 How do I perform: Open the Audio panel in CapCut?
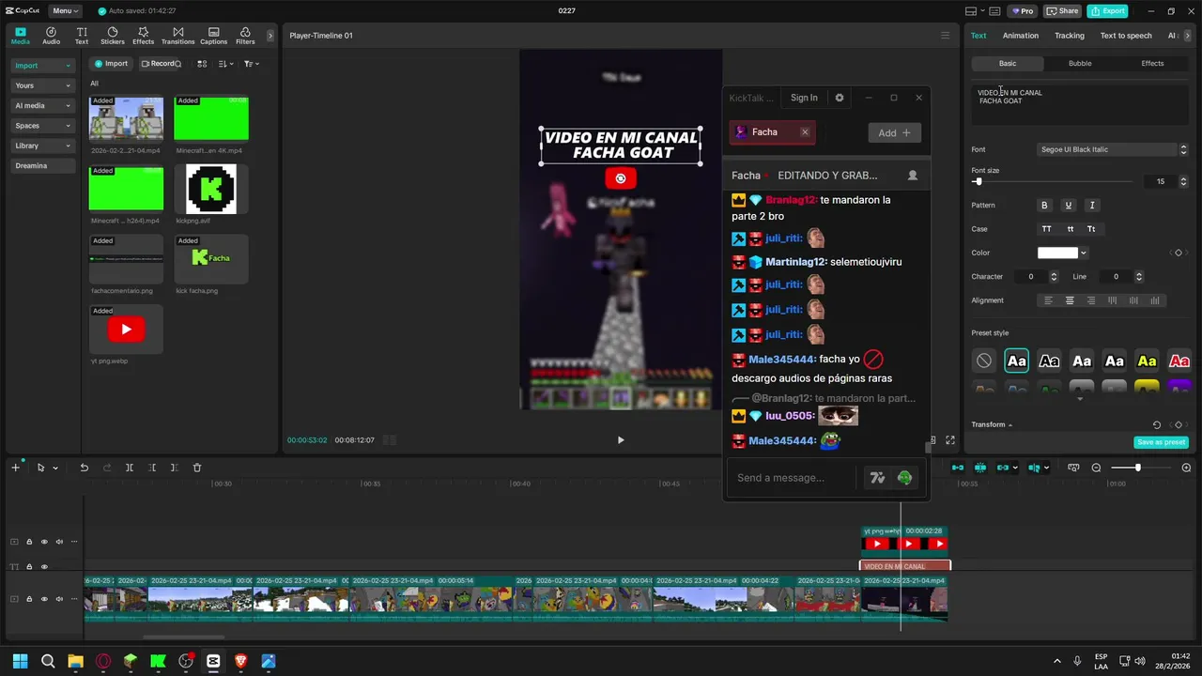click(x=51, y=36)
